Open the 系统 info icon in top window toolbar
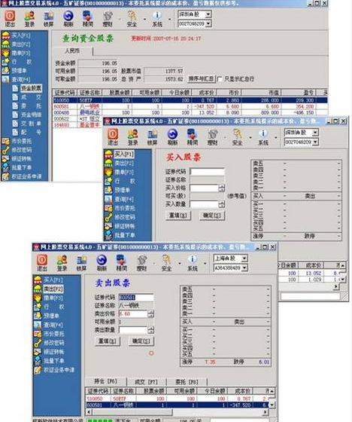Viewport: 352px width, 422px height. pyautogui.click(x=157, y=18)
